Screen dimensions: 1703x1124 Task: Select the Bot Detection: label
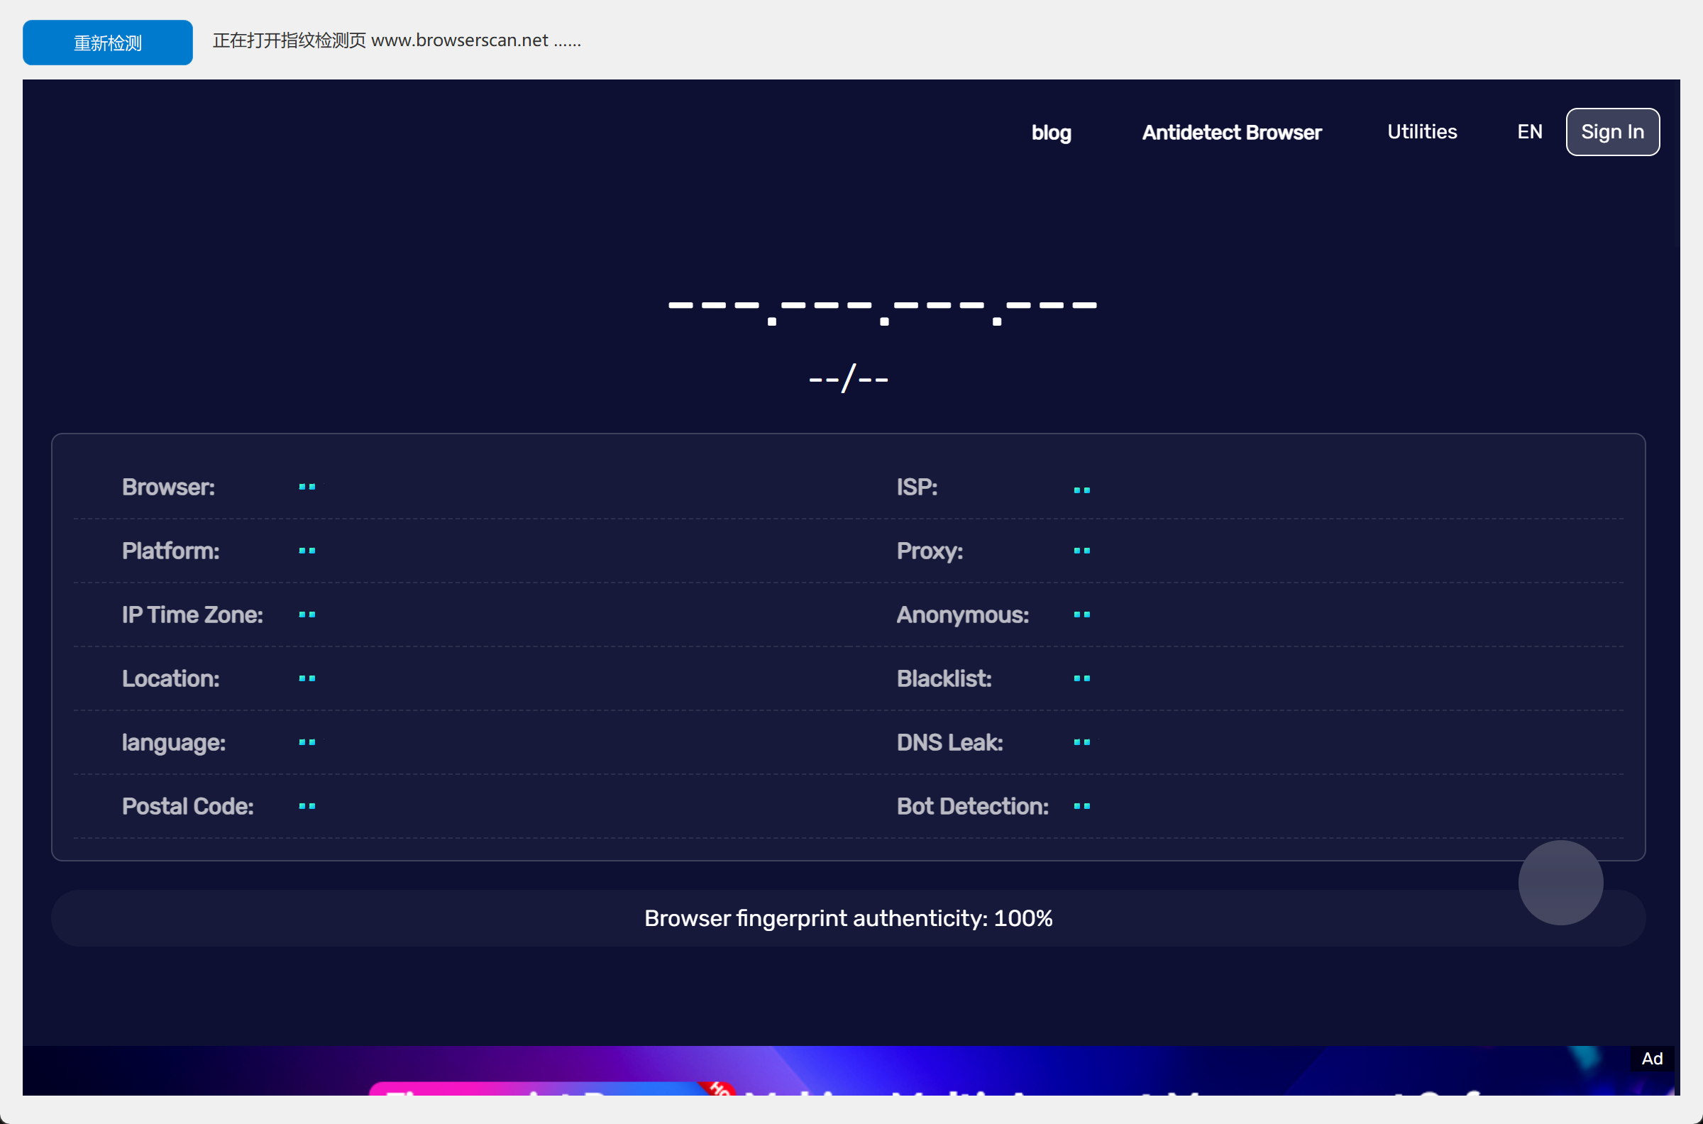tap(973, 806)
